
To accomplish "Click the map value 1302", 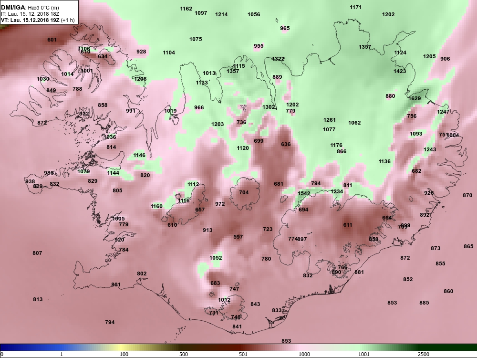I will coord(269,107).
